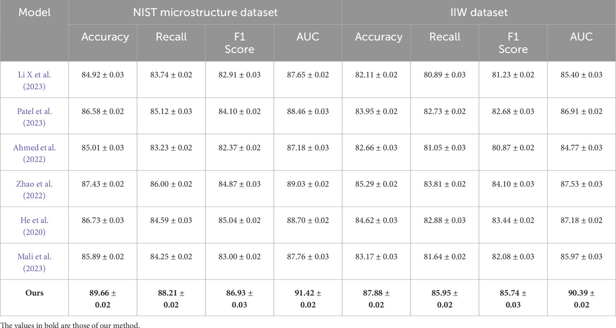
Task: Open the He et al. (2020) citation
Action: click(34, 225)
